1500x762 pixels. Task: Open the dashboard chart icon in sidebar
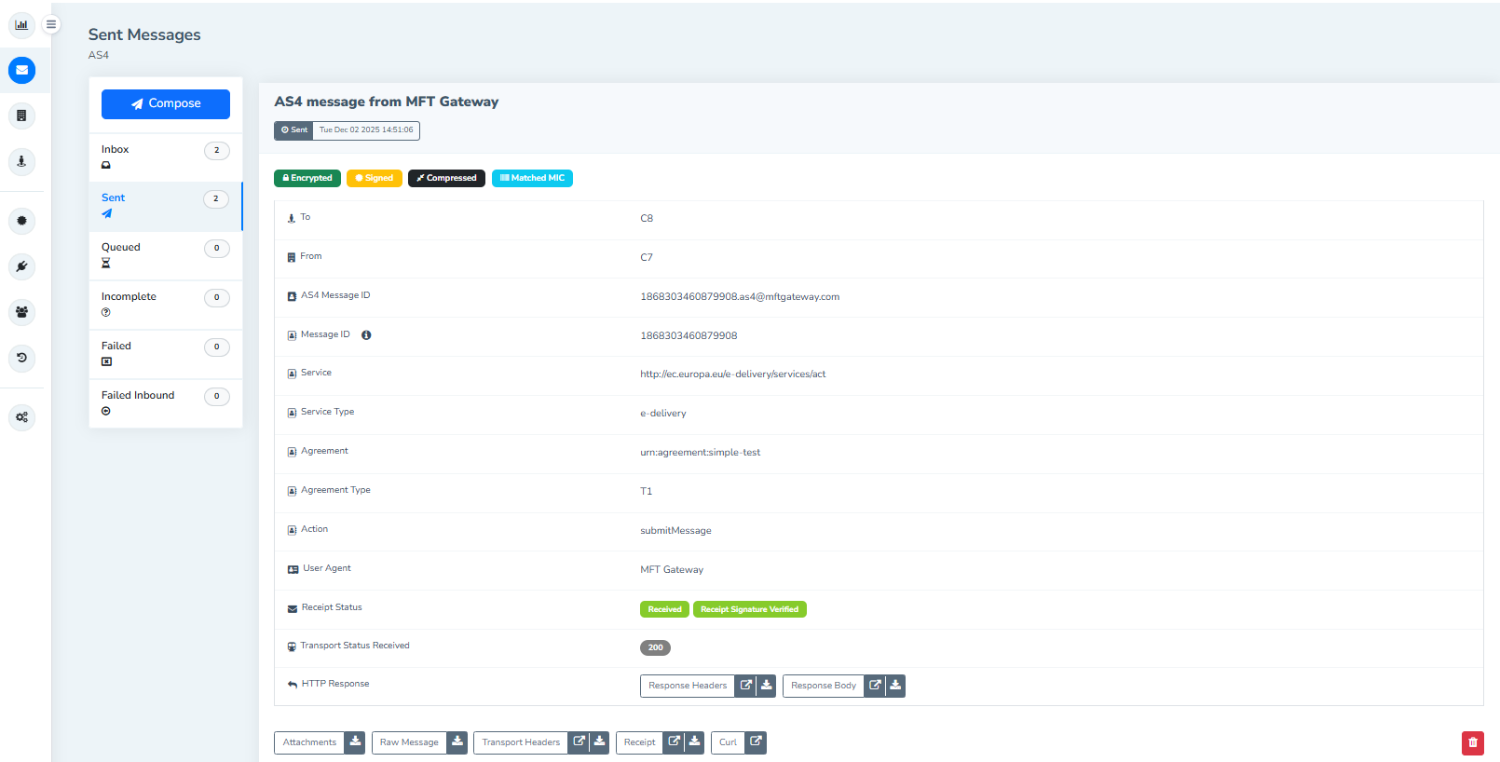pyautogui.click(x=21, y=25)
